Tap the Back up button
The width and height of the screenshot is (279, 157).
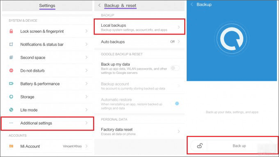point(239,146)
